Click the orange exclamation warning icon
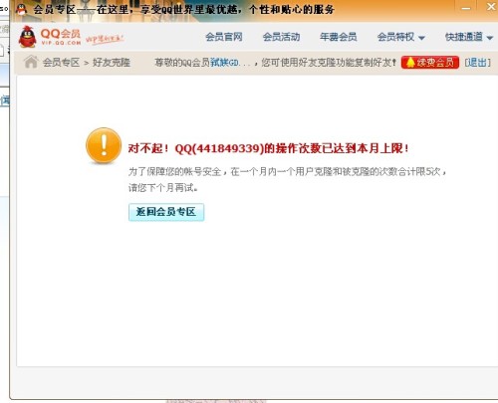This screenshot has height=403, width=498. [x=104, y=145]
